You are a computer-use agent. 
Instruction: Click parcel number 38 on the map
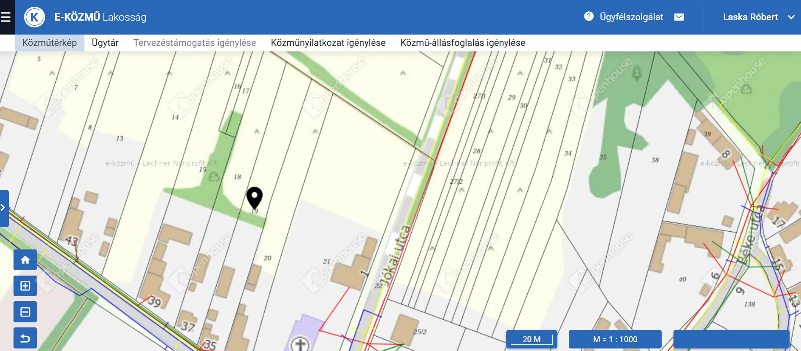pyautogui.click(x=655, y=160)
